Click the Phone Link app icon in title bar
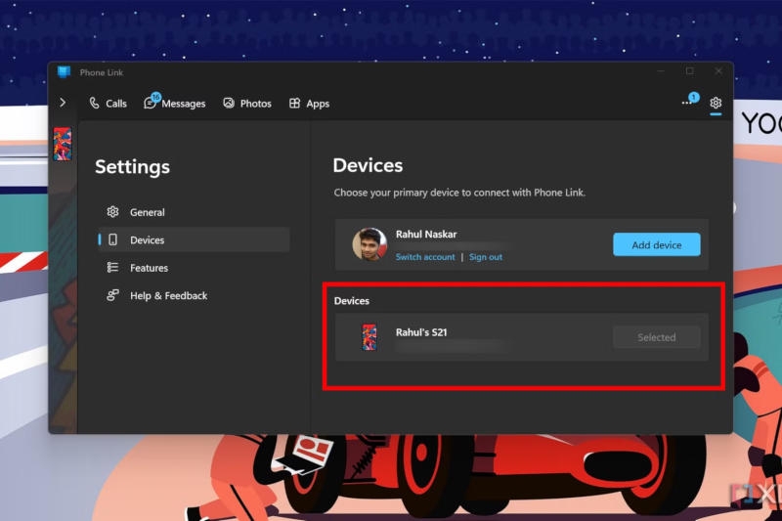The width and height of the screenshot is (782, 521). pyautogui.click(x=64, y=72)
